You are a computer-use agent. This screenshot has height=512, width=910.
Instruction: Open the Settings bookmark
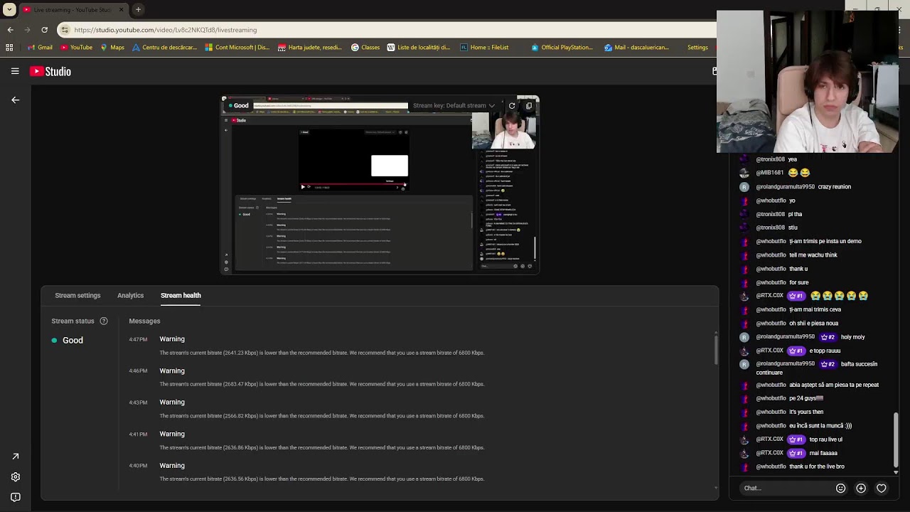pos(697,48)
